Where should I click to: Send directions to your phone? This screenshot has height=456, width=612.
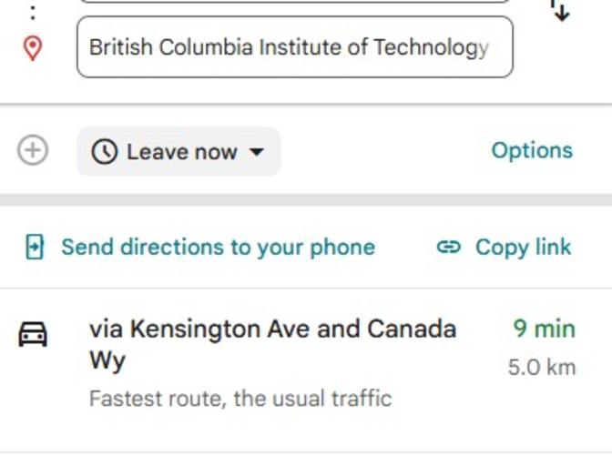(218, 247)
